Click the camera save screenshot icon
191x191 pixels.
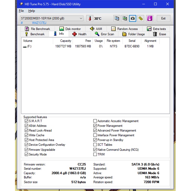[133, 18]
